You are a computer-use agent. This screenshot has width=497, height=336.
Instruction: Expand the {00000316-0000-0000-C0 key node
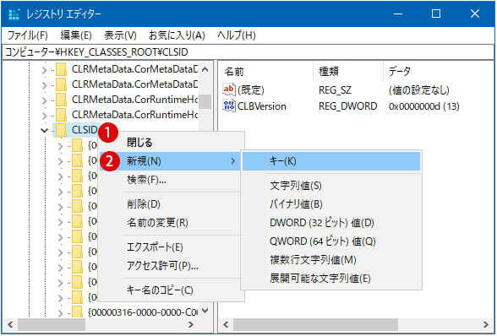coord(61,313)
